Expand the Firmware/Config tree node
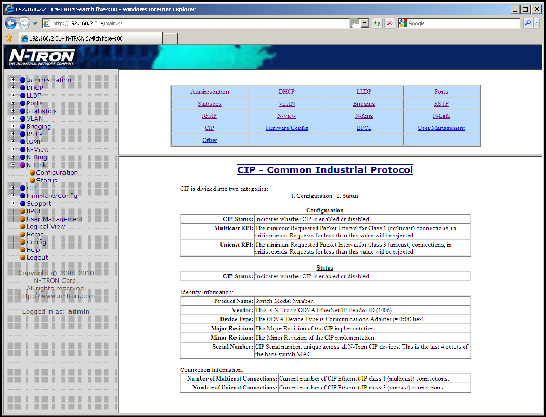546x417 pixels. 14,196
